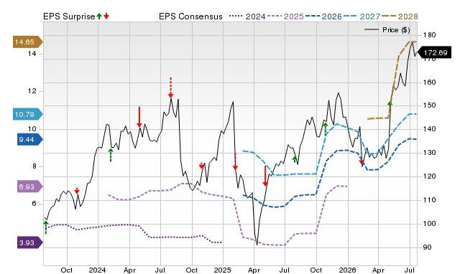Click the 9.44 dark blue value tag

(30, 139)
